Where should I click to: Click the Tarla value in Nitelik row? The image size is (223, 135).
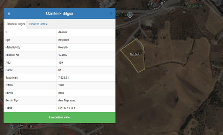coord(61,85)
